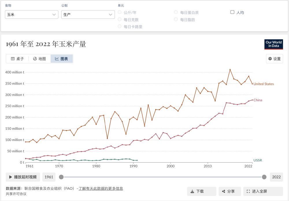
Task: Select the 公斤/年 radio option
Action: tap(120, 12)
